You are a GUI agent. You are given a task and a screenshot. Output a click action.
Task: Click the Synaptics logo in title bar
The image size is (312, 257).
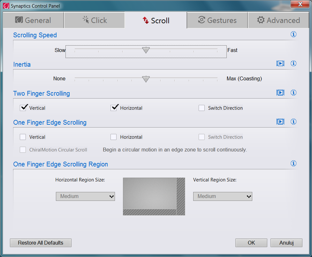[x=6, y=6]
